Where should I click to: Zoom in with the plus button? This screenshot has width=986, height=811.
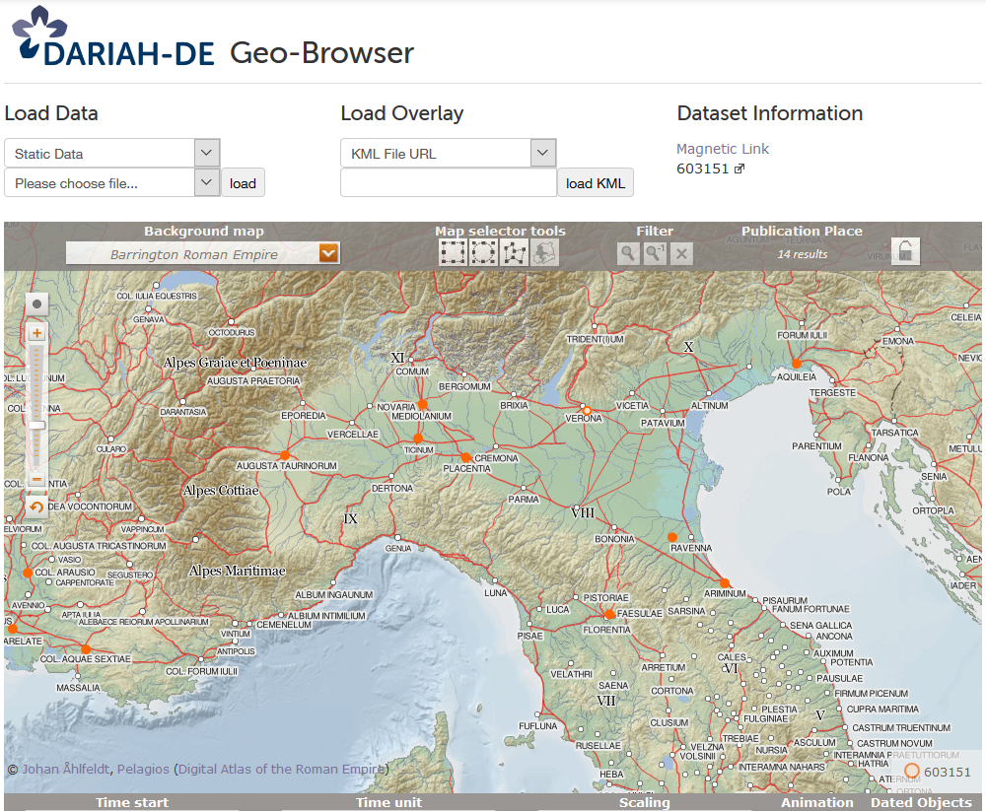37,333
